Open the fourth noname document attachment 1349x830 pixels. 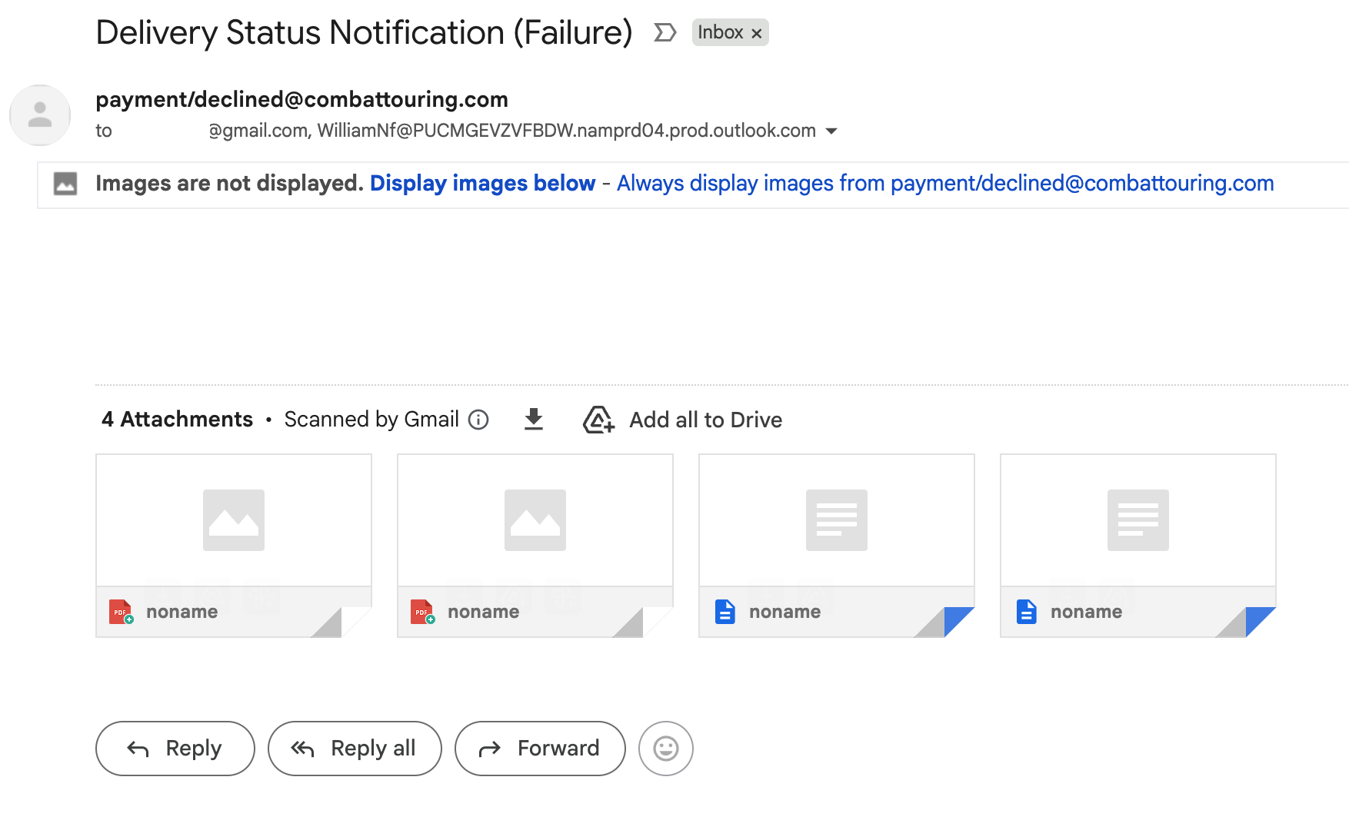pos(1138,520)
